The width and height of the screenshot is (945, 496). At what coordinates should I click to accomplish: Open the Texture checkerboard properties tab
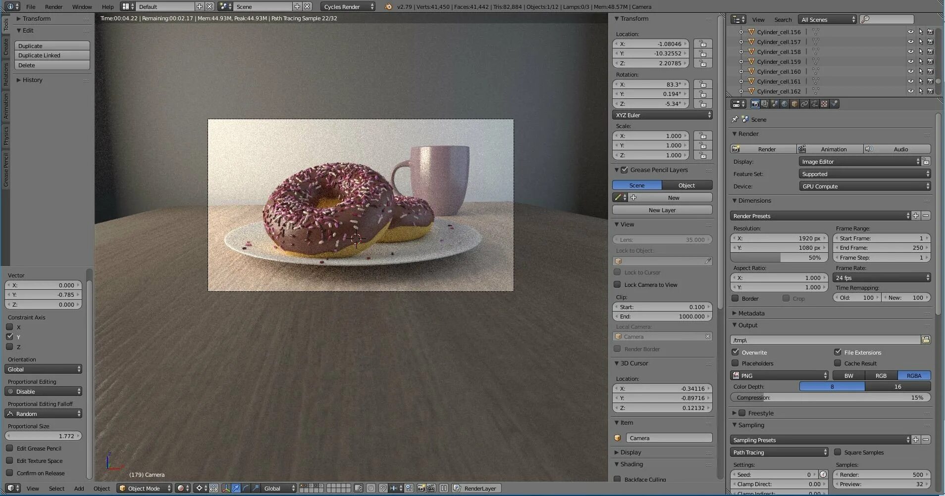[x=824, y=104]
